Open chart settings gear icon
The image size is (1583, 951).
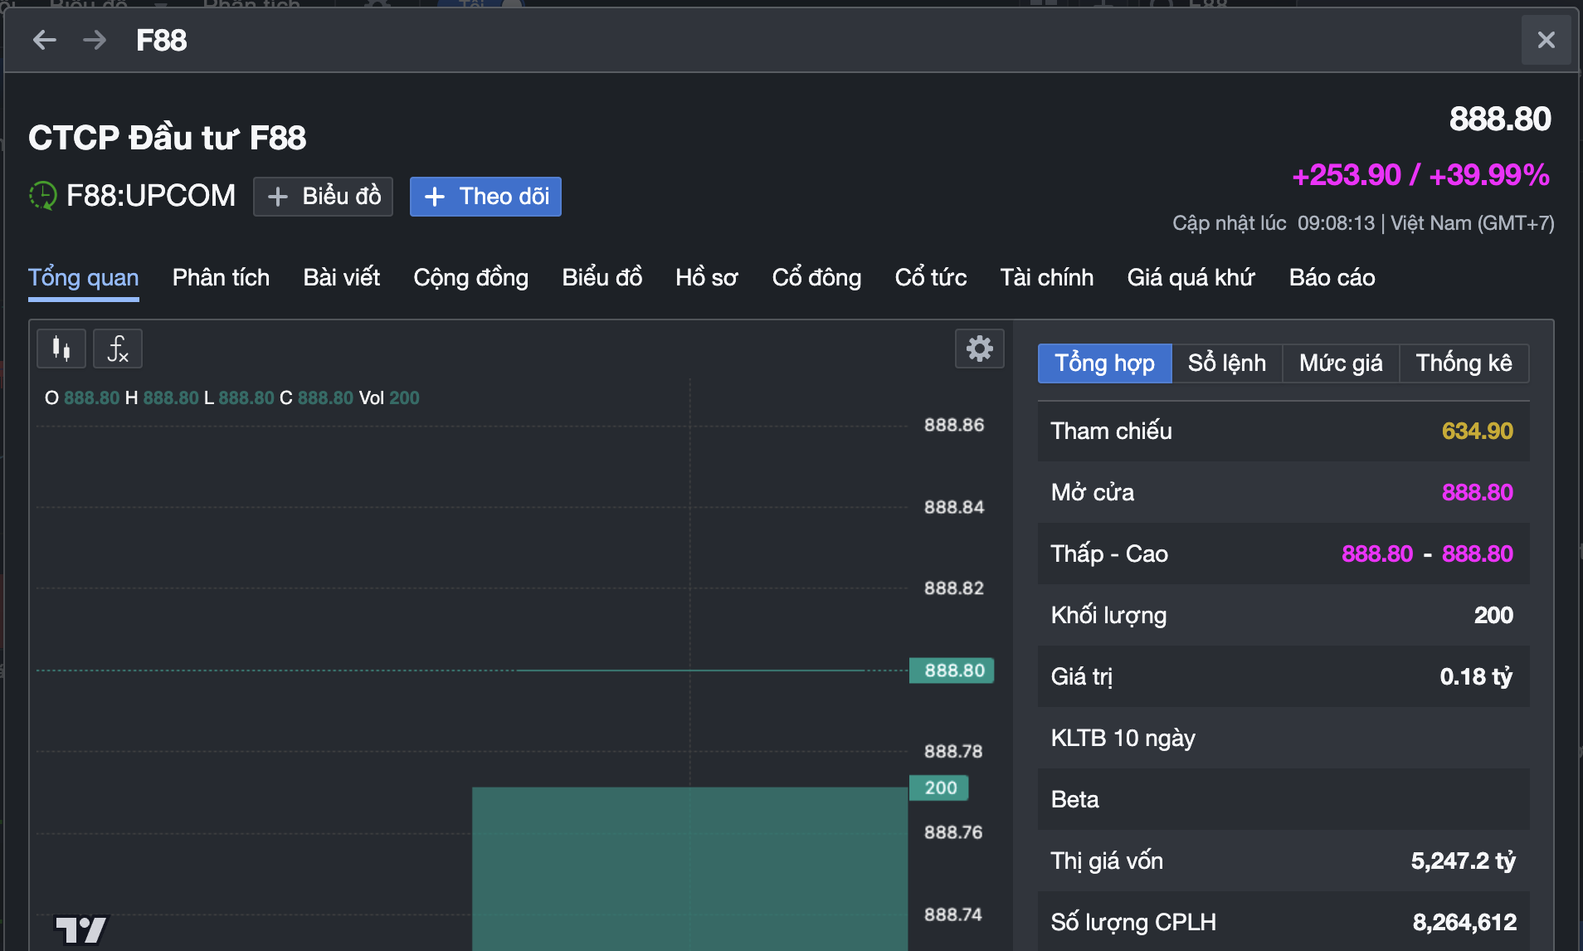pyautogui.click(x=979, y=349)
